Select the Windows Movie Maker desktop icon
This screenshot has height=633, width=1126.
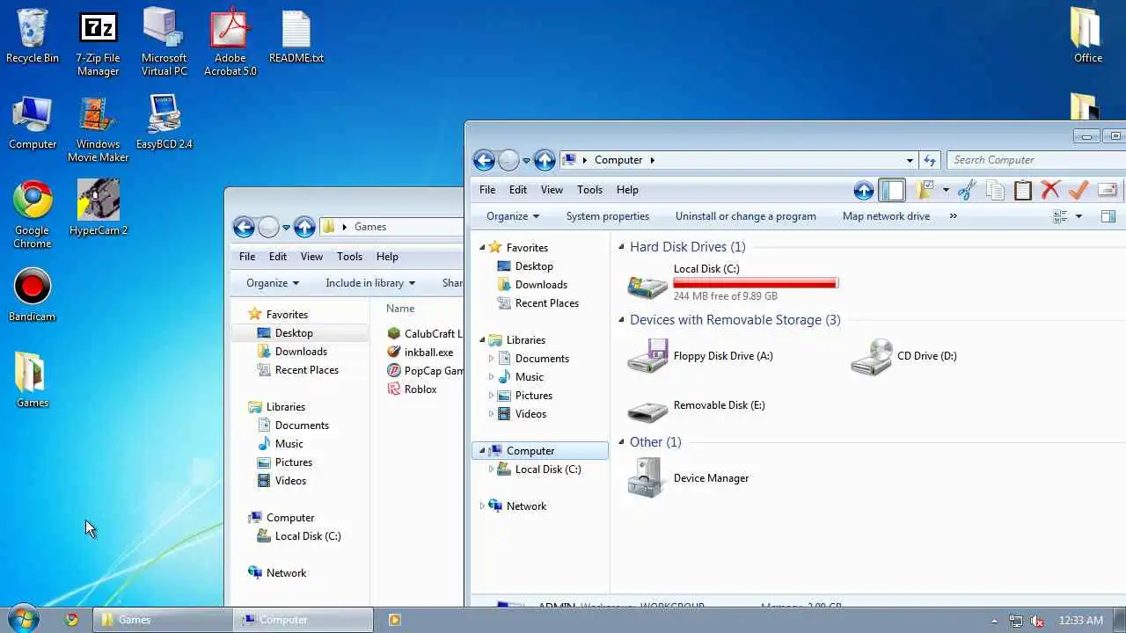(99, 128)
